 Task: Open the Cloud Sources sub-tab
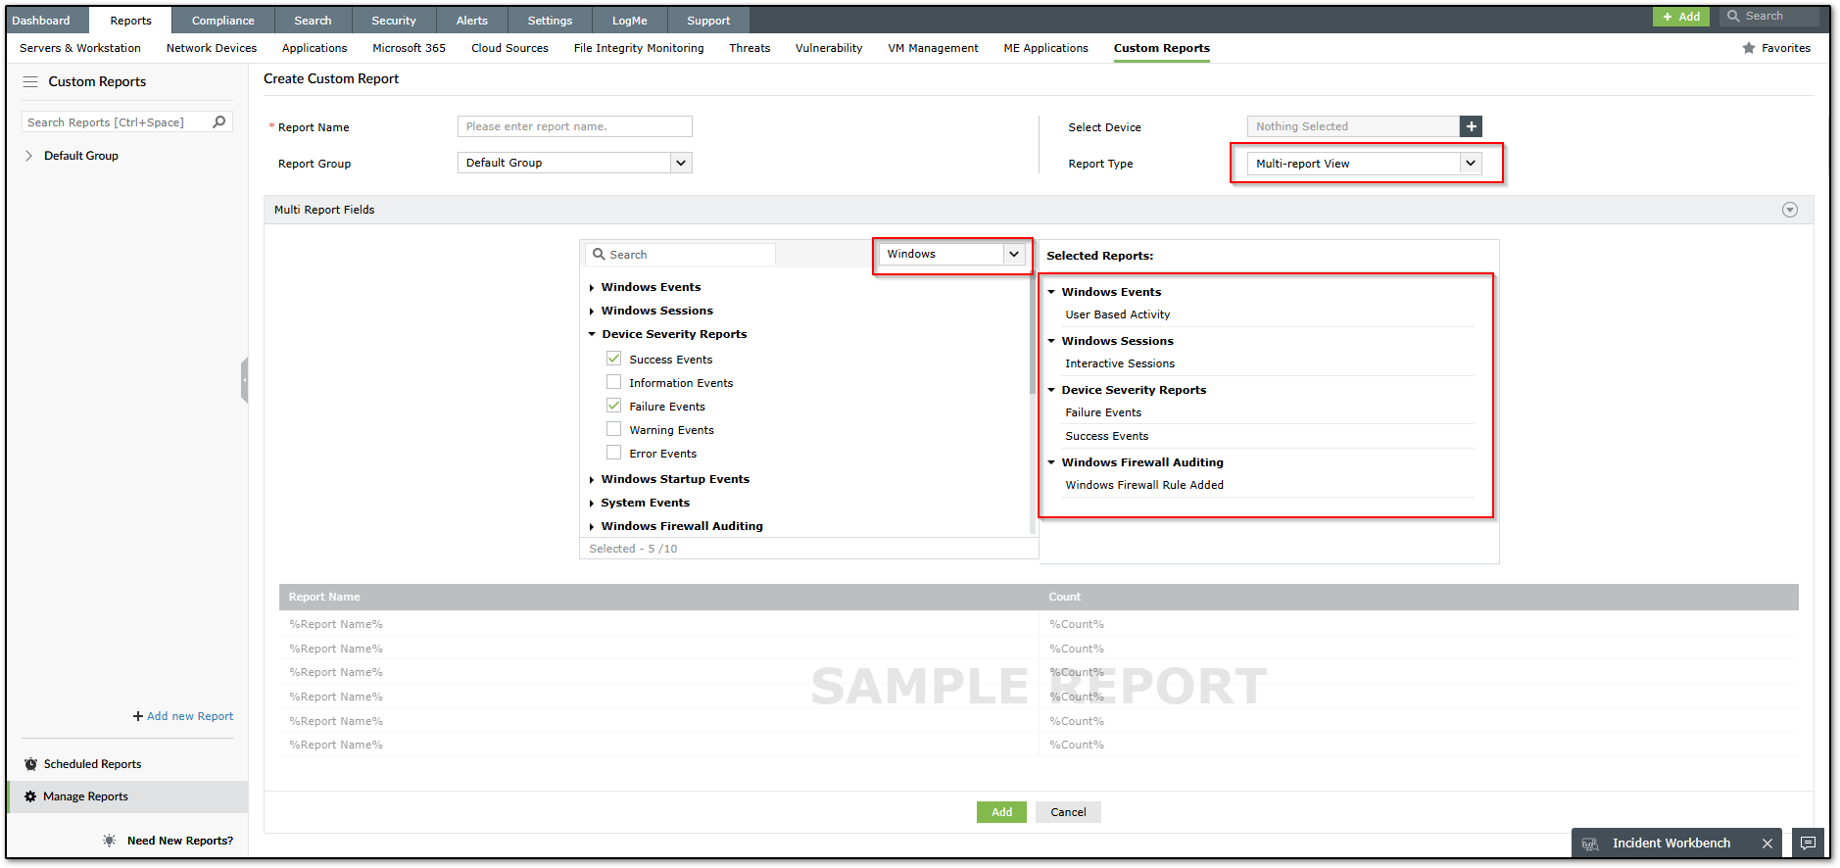[x=509, y=48]
